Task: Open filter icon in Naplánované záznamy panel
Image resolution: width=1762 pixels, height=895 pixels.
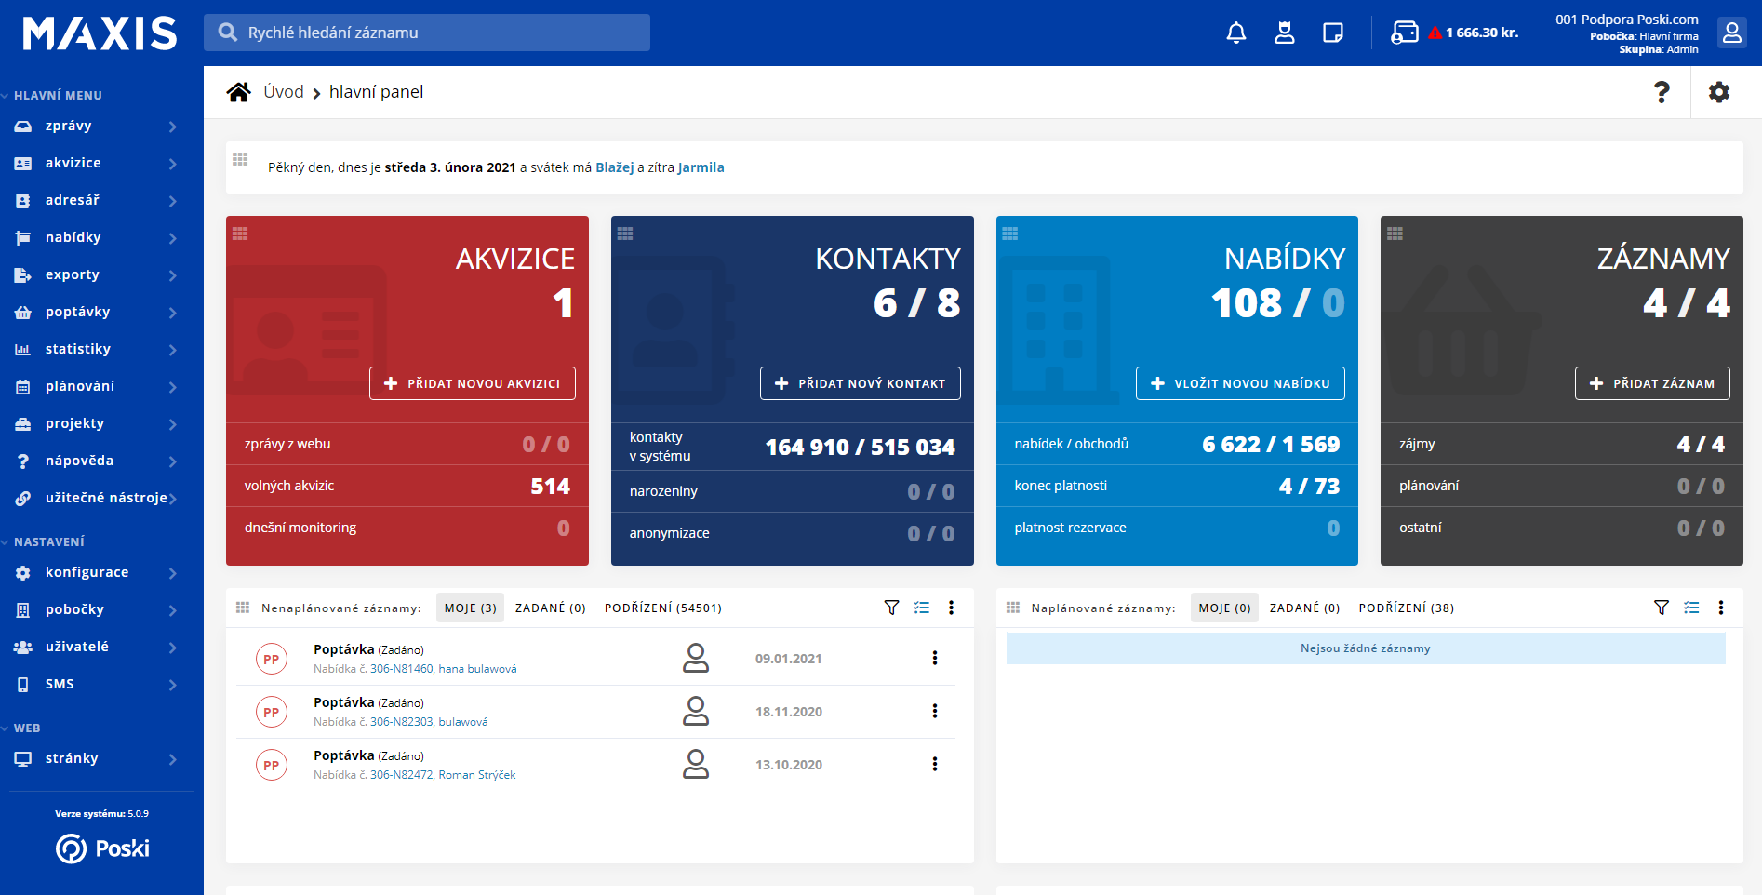Action: 1662,608
